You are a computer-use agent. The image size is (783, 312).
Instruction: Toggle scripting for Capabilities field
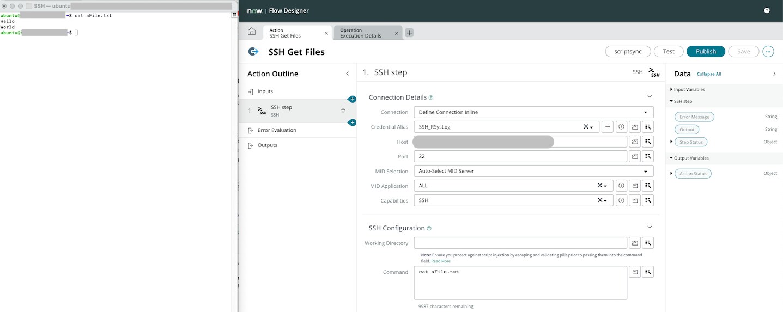click(x=634, y=200)
